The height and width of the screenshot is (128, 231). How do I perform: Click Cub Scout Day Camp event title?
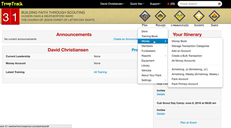(x=186, y=103)
